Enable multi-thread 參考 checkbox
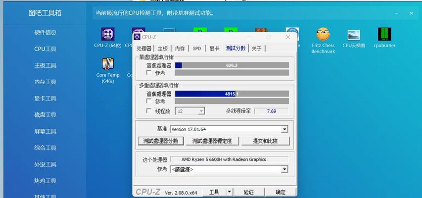Image resolution: width=422 pixels, height=198 pixels. click(148, 101)
